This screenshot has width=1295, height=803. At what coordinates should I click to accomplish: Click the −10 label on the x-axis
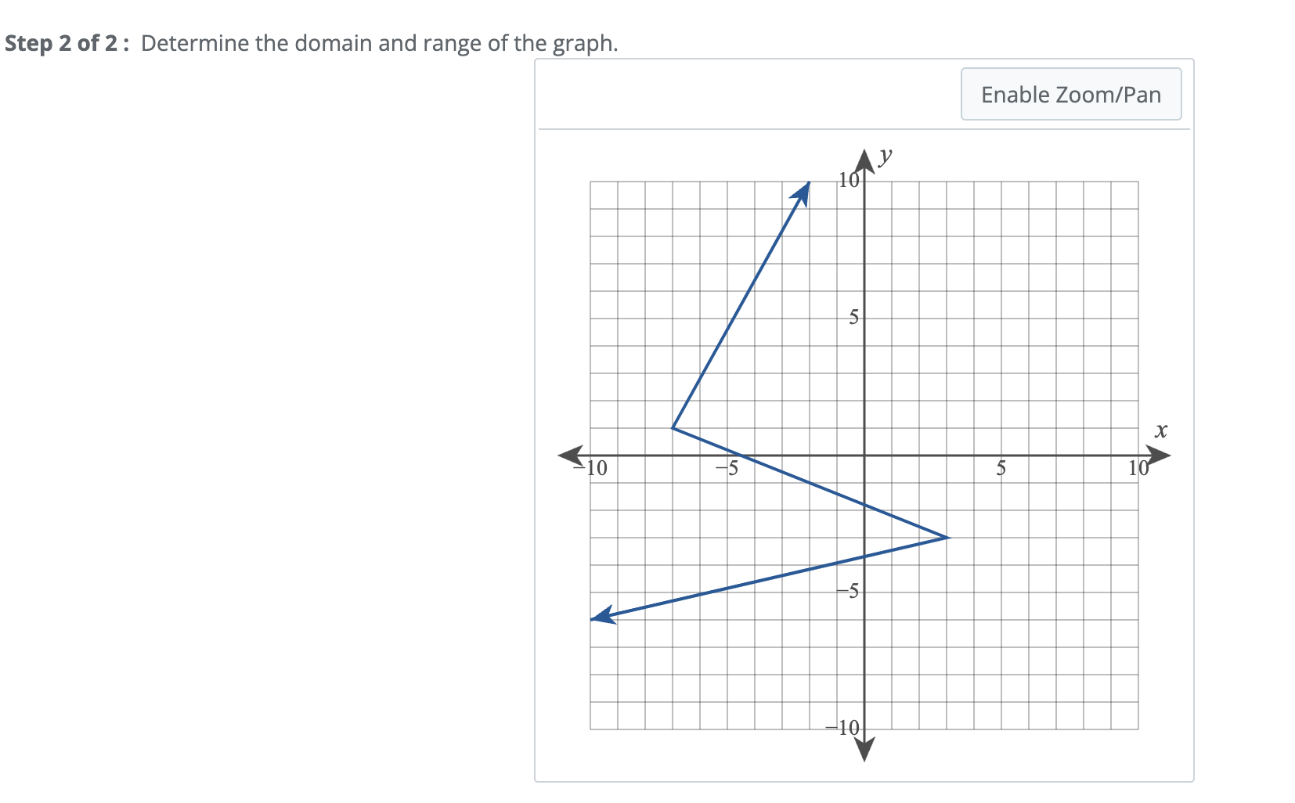coord(593,468)
